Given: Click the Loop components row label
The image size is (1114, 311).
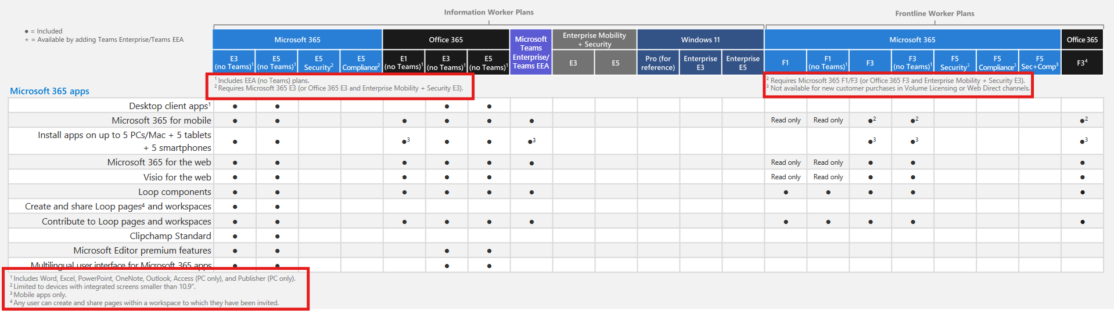Looking at the screenshot, I should 175,192.
